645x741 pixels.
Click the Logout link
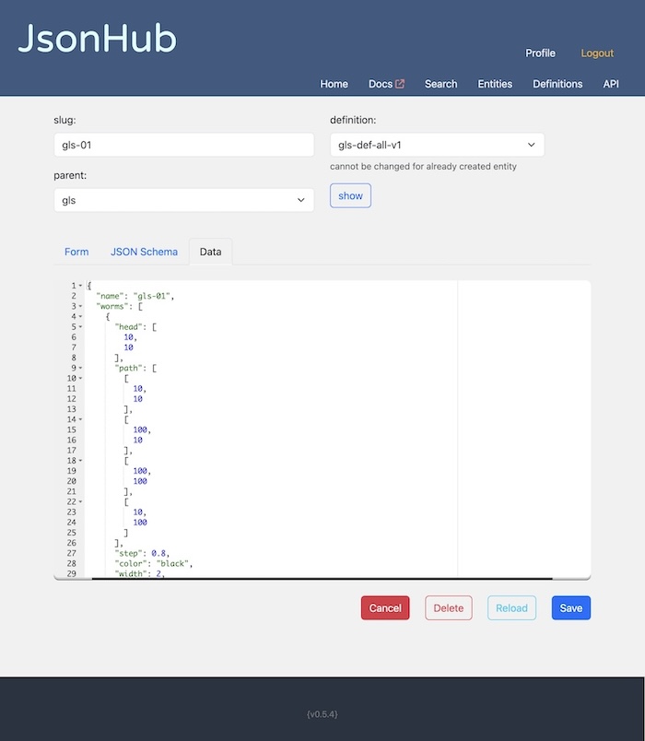(x=596, y=53)
